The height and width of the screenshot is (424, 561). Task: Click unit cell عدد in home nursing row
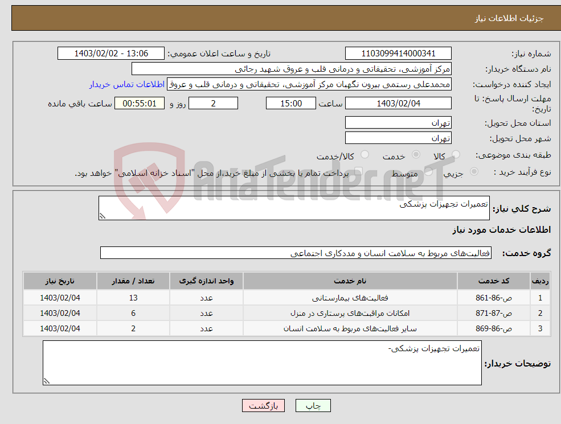click(206, 313)
